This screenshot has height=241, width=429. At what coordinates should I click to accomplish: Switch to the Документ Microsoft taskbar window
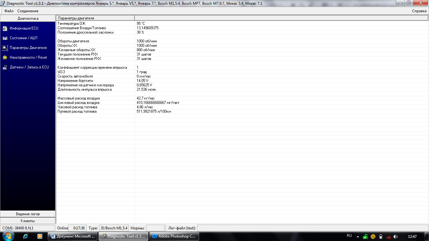73,236
